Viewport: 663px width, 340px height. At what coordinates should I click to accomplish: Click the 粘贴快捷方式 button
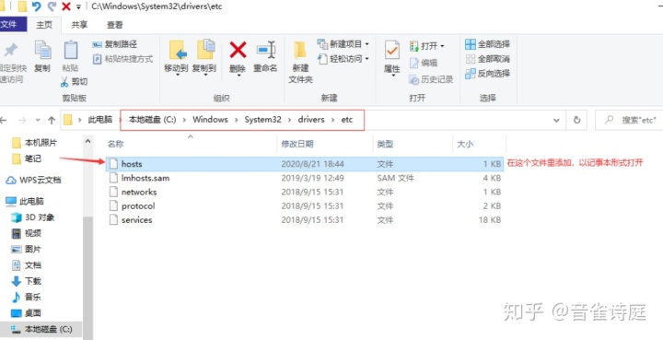122,59
